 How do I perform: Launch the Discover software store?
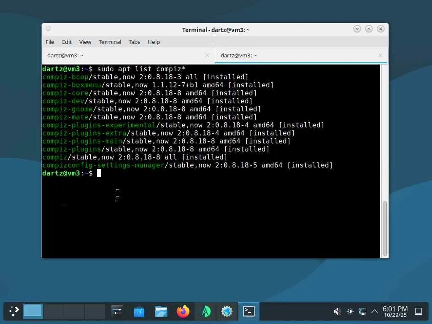click(x=139, y=311)
